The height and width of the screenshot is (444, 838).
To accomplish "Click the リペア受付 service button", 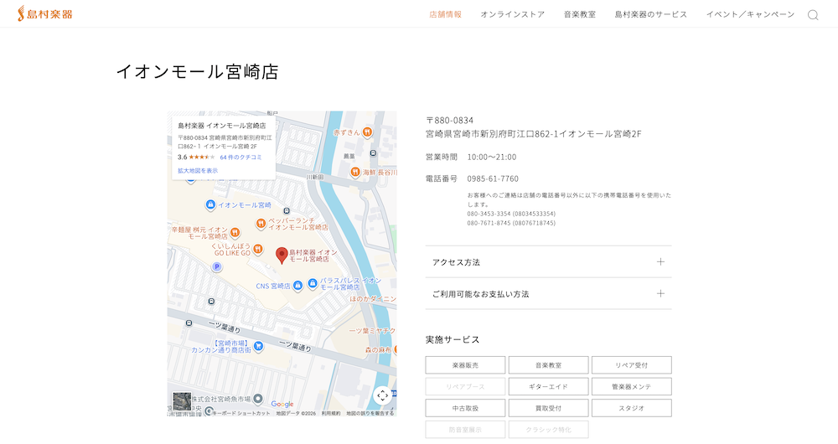I will [x=631, y=365].
